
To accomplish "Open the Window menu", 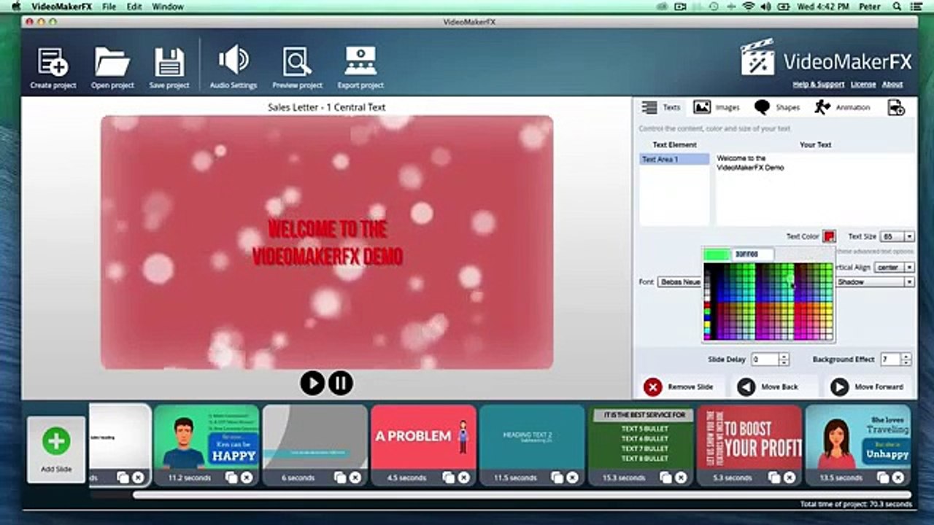I will (168, 7).
